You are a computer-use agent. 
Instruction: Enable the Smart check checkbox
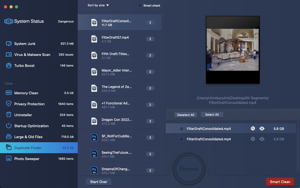140,5
